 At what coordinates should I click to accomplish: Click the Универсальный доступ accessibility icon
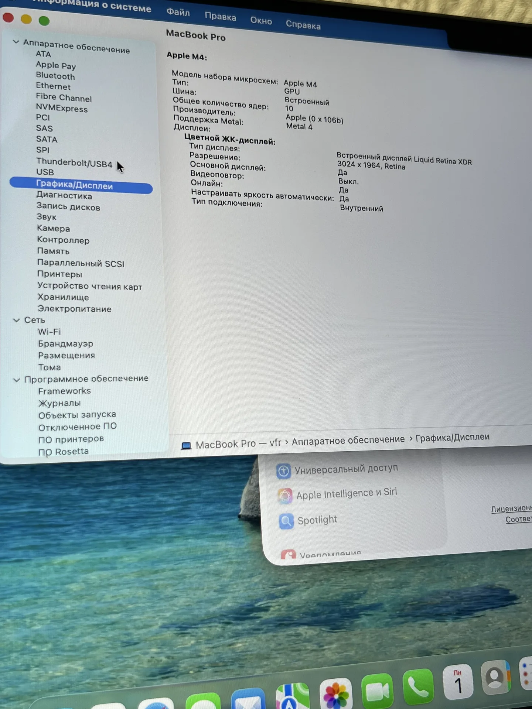[x=284, y=471]
